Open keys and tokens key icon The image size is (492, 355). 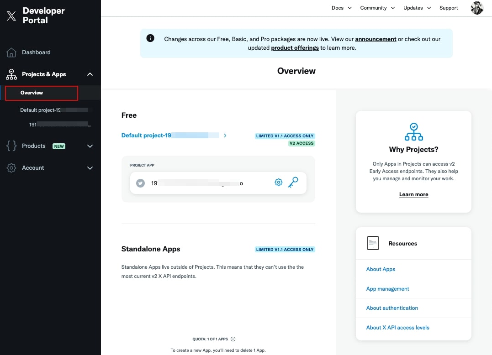(293, 183)
